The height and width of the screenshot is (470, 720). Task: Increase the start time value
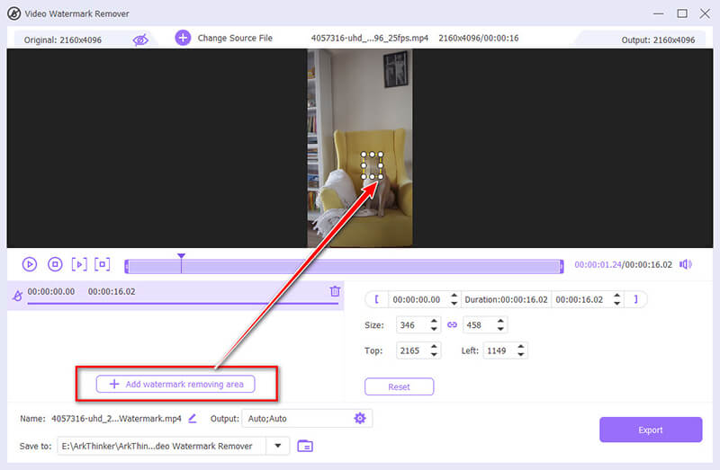pos(454,296)
